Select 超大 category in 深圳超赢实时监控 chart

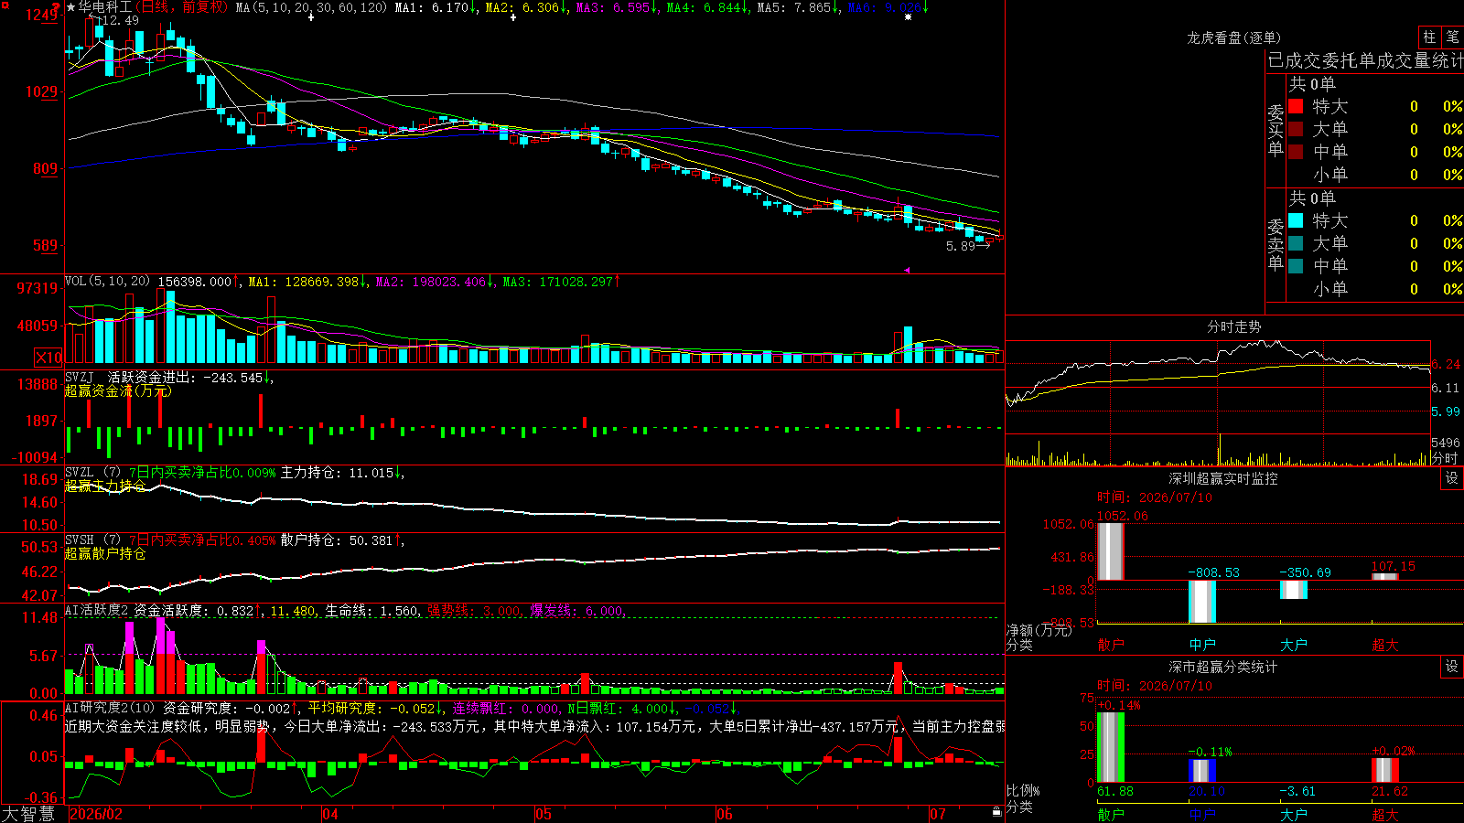pyautogui.click(x=1385, y=645)
